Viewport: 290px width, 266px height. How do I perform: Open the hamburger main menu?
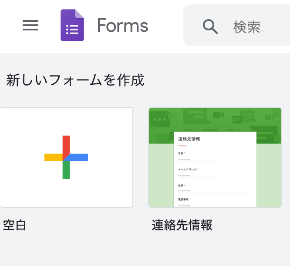30,25
